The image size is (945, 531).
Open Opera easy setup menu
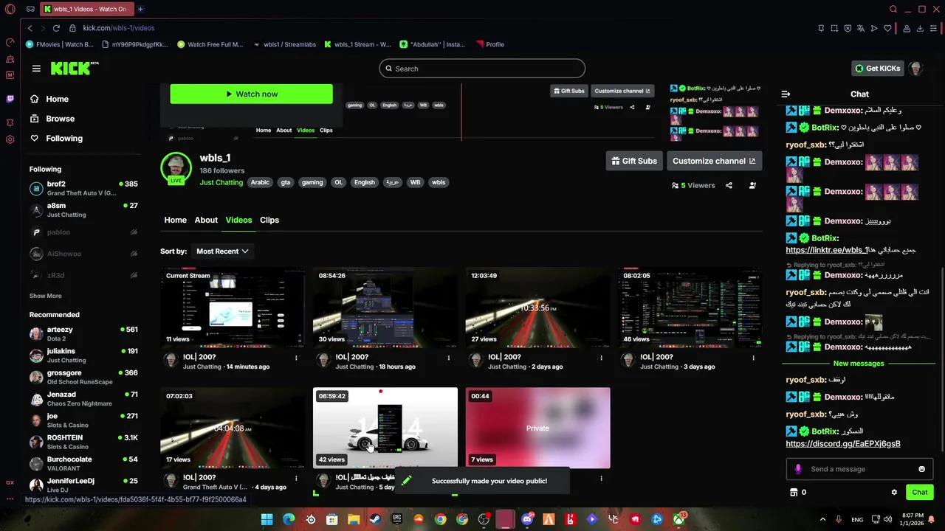933,28
